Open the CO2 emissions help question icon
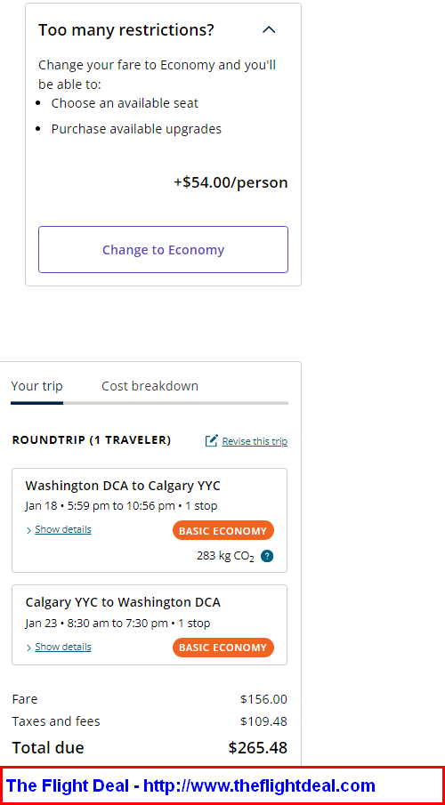The width and height of the screenshot is (445, 805). click(x=267, y=556)
